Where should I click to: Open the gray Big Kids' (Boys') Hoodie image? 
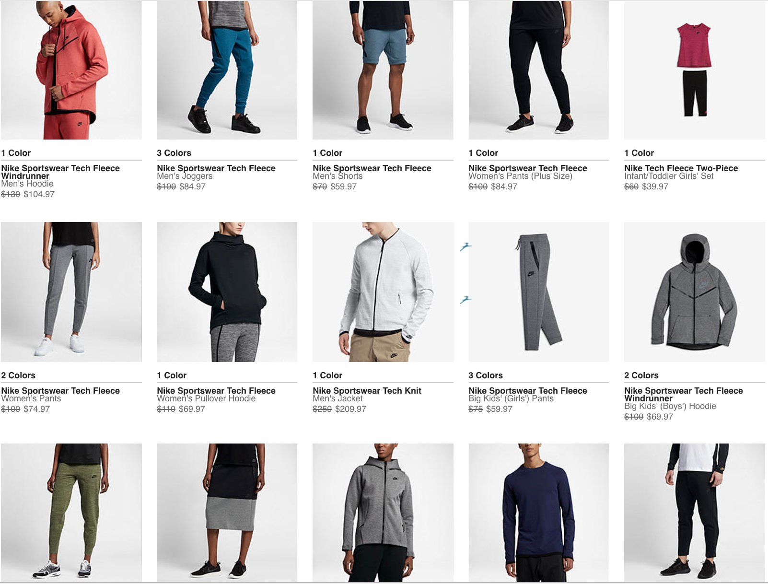click(695, 292)
